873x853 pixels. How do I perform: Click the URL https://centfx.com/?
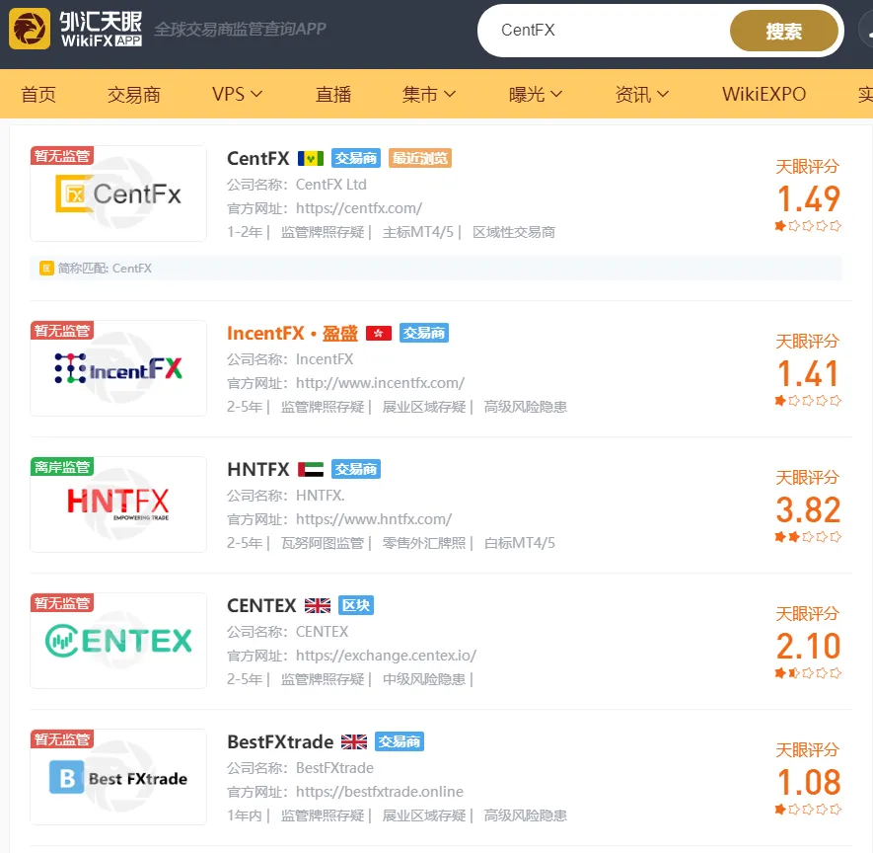[359, 208]
